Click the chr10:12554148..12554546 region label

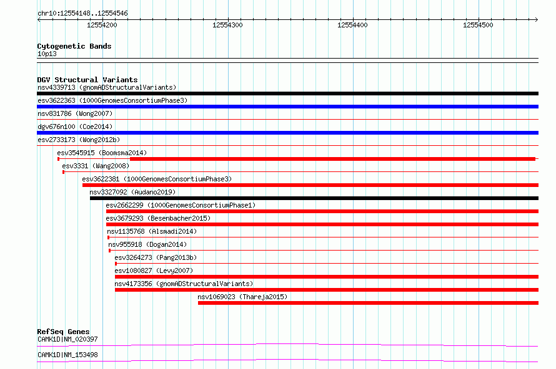82,14
